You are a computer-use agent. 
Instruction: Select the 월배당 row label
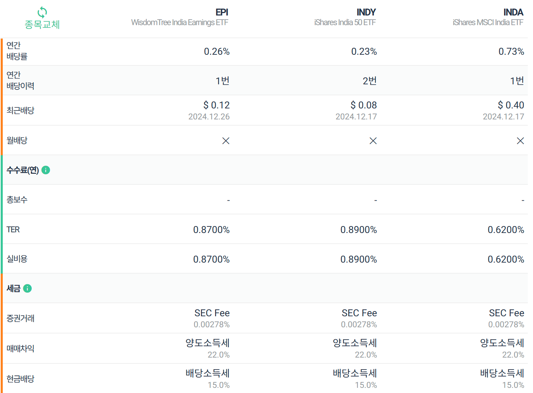click(x=17, y=140)
